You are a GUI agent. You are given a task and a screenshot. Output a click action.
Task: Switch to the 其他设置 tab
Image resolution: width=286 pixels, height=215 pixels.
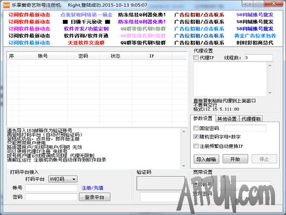tap(227, 119)
